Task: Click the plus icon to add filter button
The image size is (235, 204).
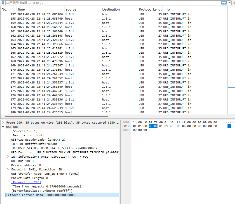Action: [x=233, y=3]
